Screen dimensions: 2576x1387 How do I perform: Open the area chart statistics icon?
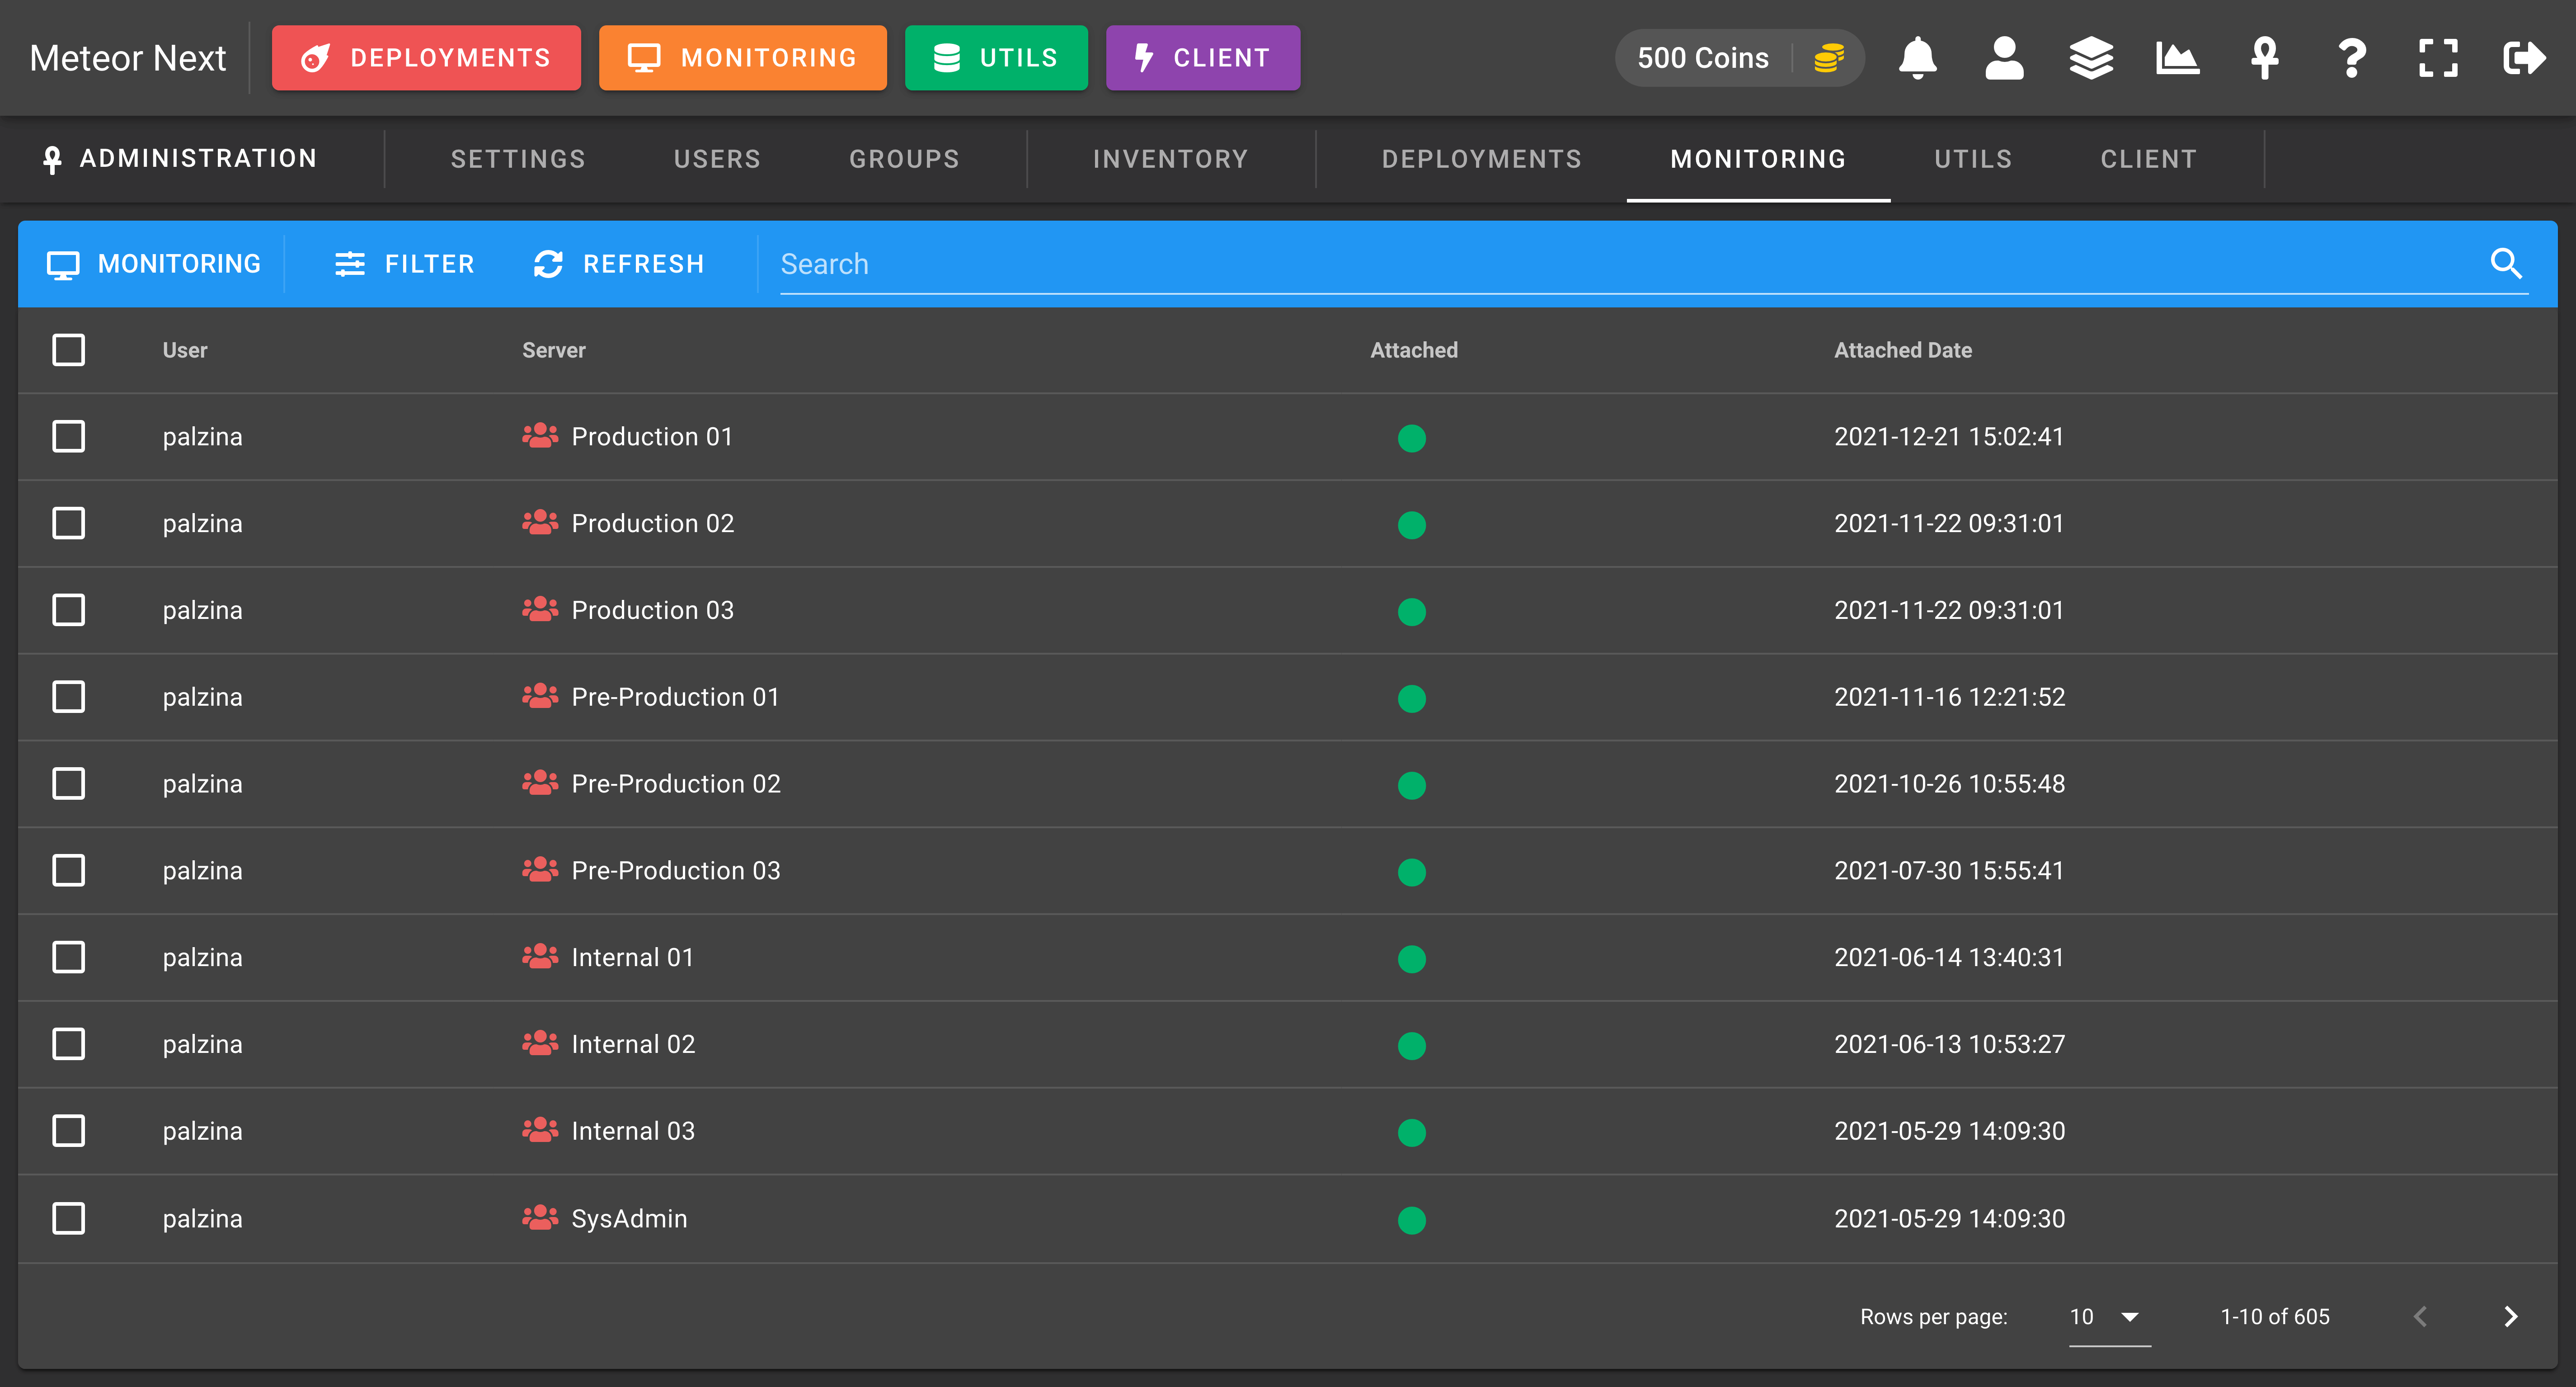(2177, 58)
